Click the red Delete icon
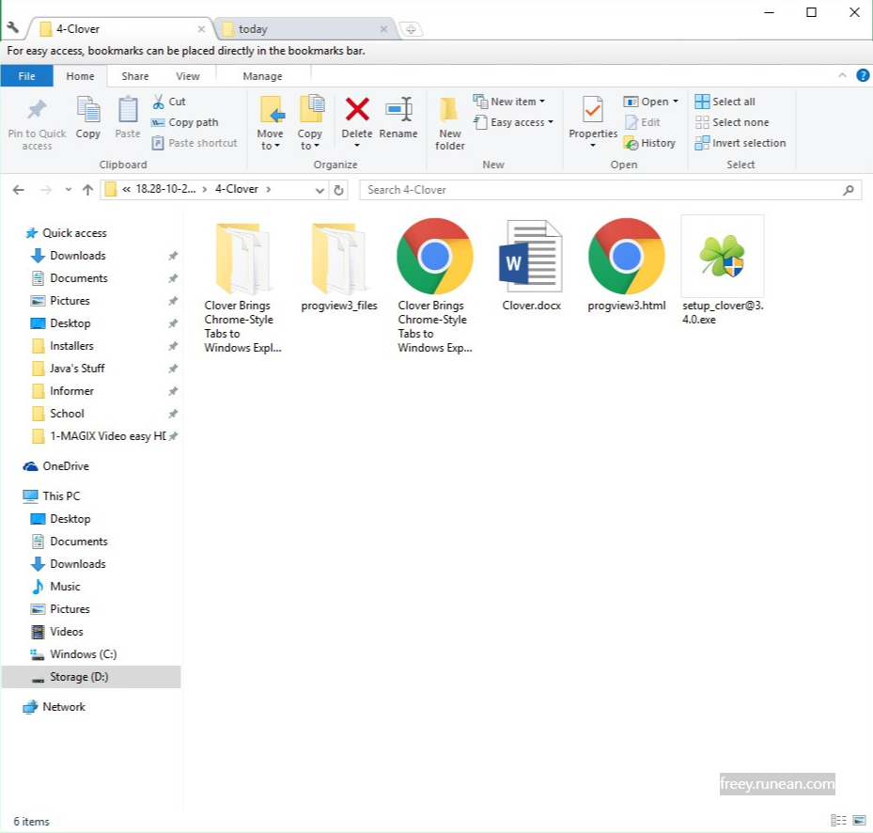This screenshot has width=873, height=833. 357,109
